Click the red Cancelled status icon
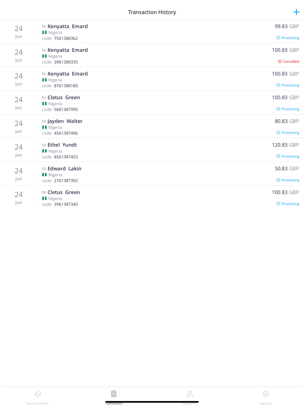 pos(280,61)
